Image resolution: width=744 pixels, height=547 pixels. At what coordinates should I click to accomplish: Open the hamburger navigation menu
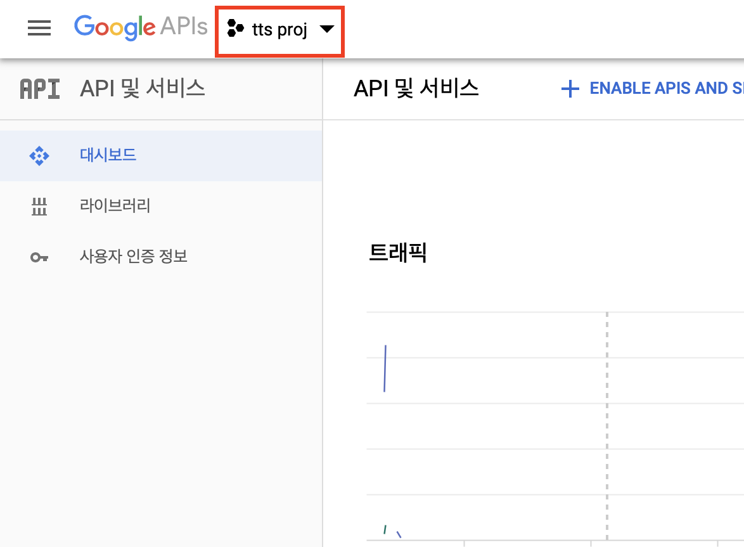[39, 28]
